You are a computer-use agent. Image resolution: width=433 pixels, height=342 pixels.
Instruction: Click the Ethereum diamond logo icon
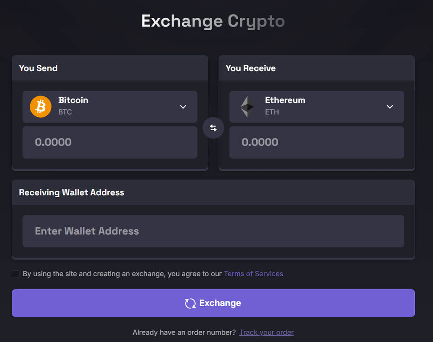[248, 106]
